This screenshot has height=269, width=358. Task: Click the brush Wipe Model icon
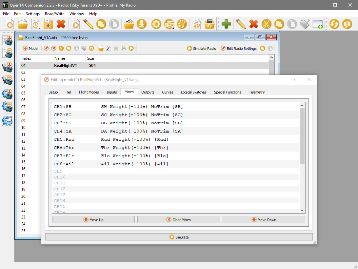[305, 24]
